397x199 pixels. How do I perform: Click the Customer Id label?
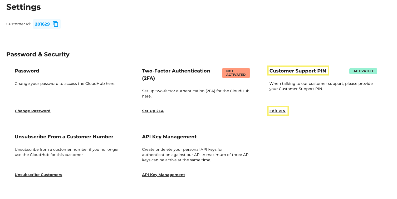coord(18,24)
